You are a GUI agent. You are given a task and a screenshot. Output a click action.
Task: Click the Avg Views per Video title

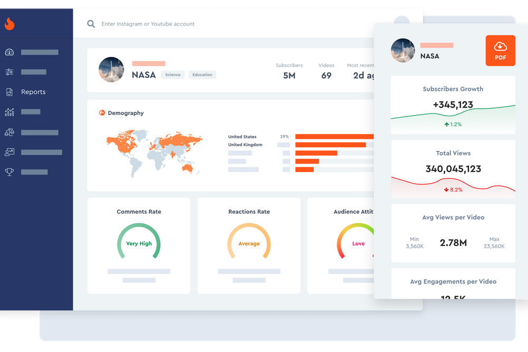tap(453, 217)
